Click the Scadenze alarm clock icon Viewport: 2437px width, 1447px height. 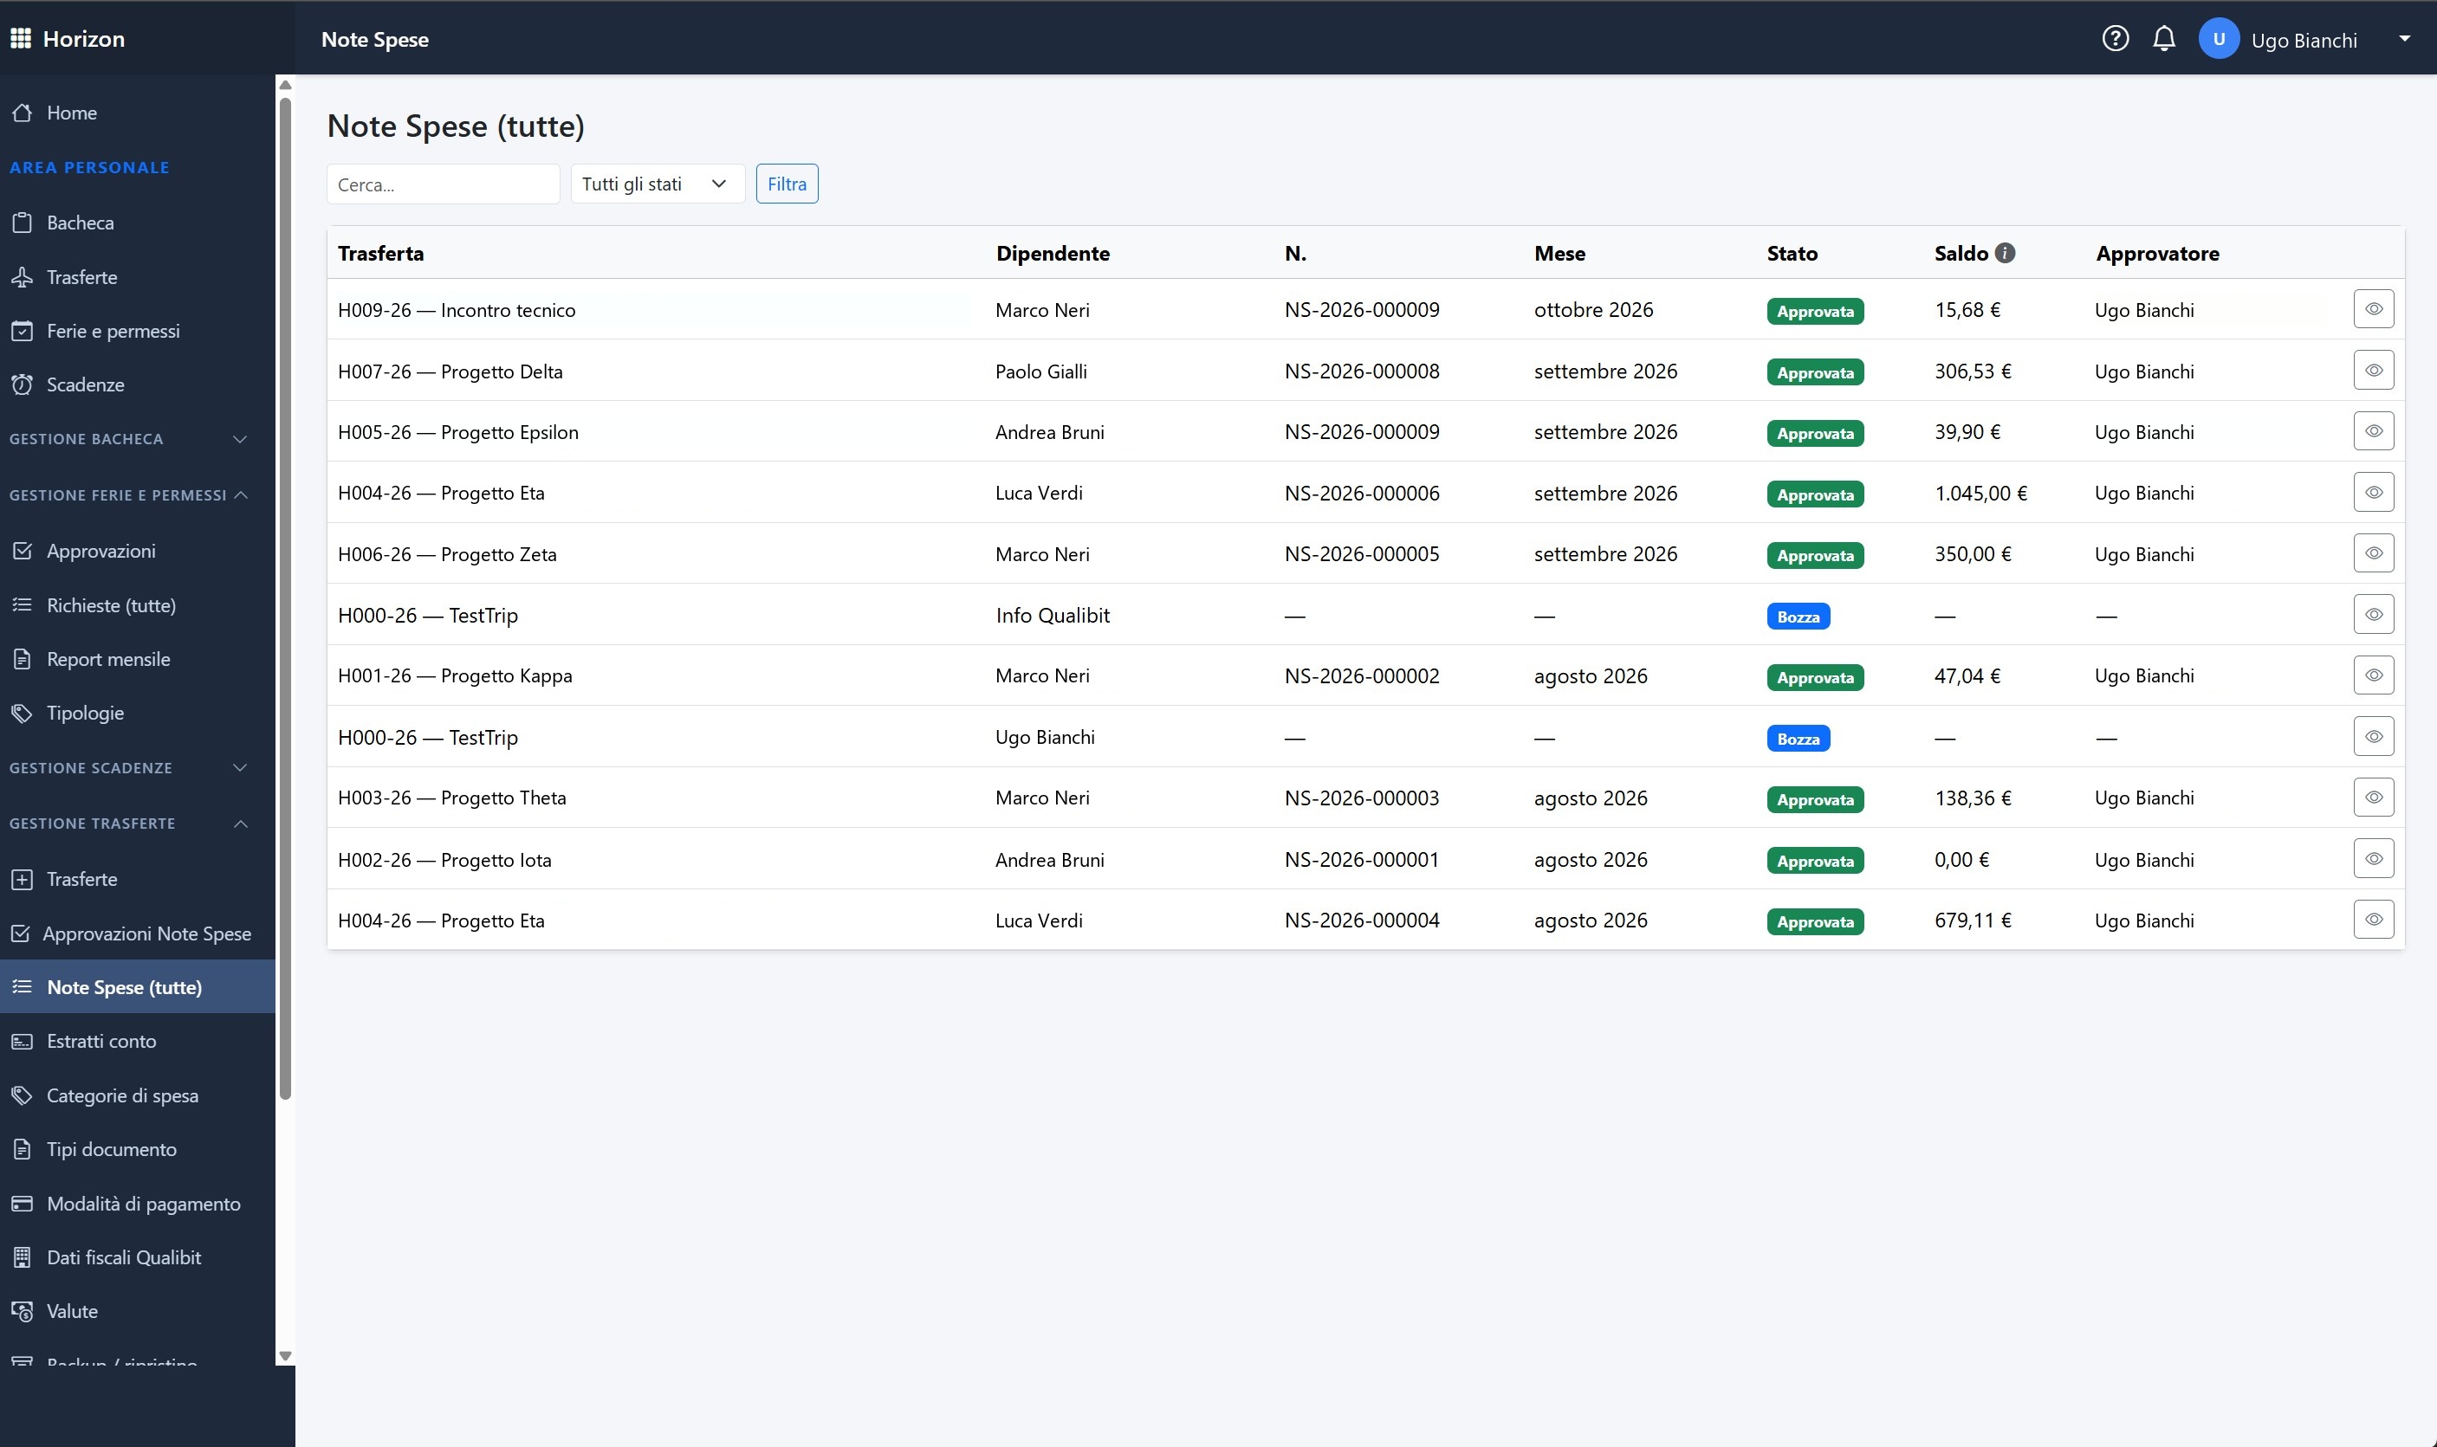[x=23, y=385]
